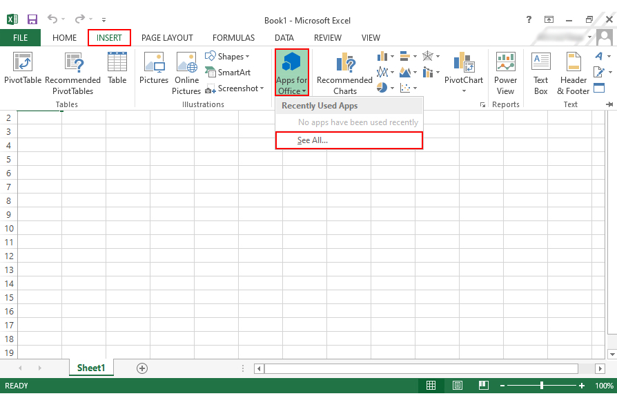This screenshot has width=617, height=405.
Task: Customize Quick Access Toolbar dropdown
Action: [x=104, y=19]
